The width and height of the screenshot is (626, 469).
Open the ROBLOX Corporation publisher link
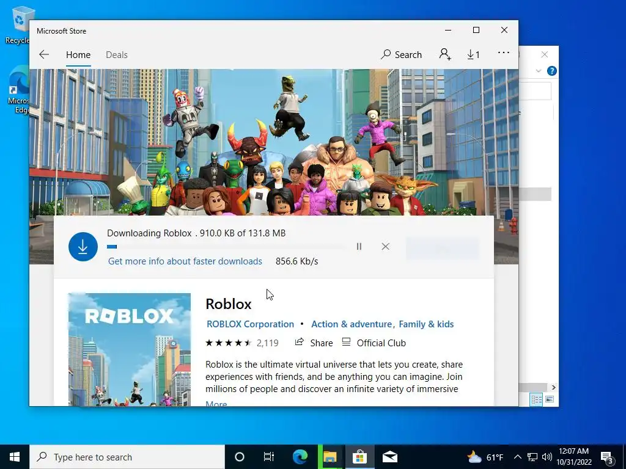tap(250, 324)
